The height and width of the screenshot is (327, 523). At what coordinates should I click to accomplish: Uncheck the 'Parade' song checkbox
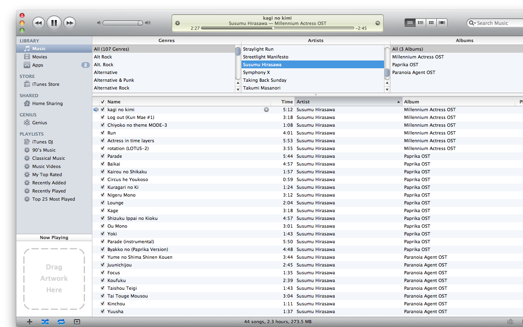pos(103,156)
